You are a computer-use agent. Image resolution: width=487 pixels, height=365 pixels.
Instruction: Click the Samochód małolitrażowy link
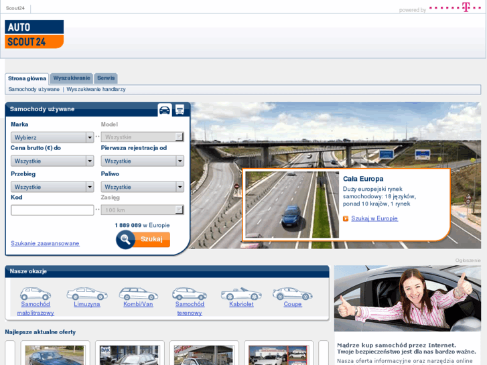pos(36,309)
